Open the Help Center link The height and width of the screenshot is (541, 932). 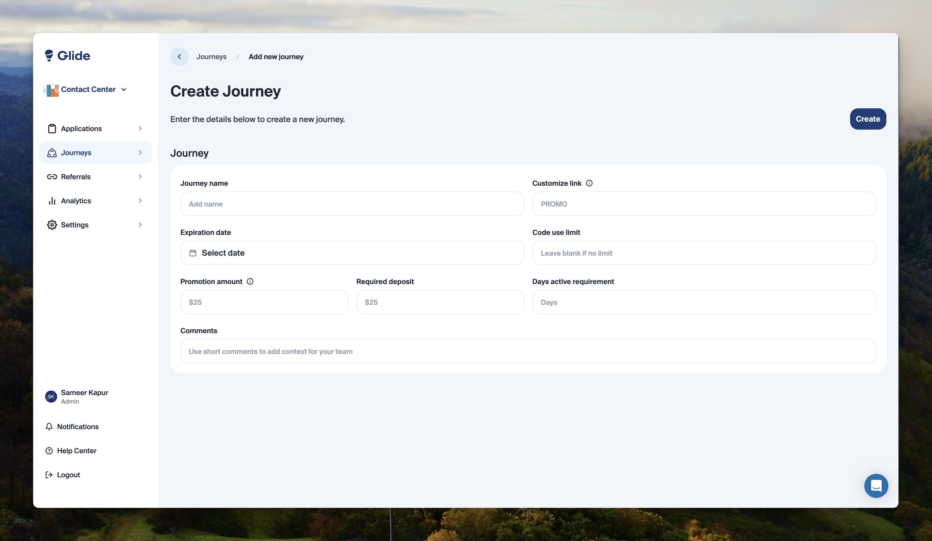pyautogui.click(x=77, y=451)
